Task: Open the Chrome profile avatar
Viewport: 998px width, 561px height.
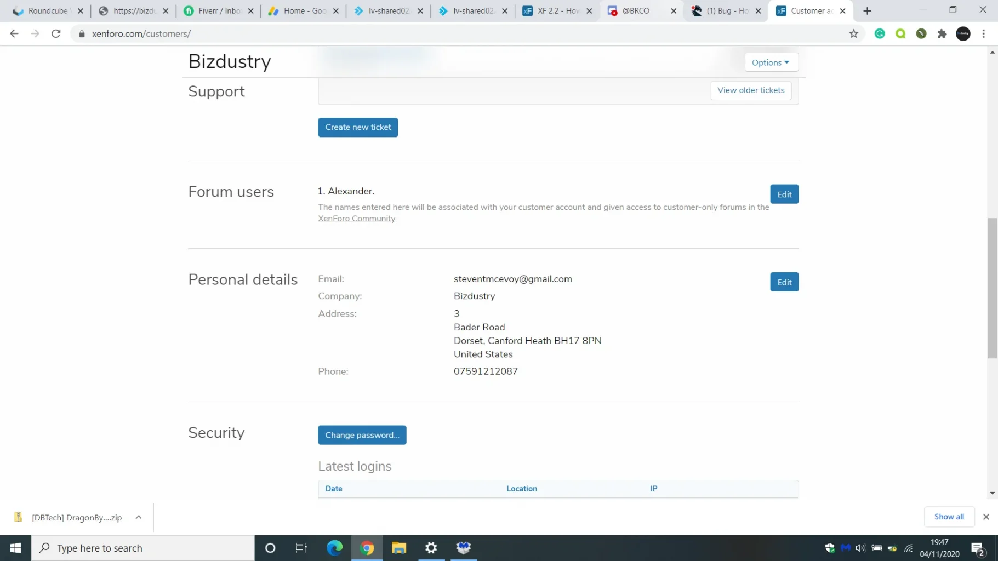Action: tap(963, 33)
